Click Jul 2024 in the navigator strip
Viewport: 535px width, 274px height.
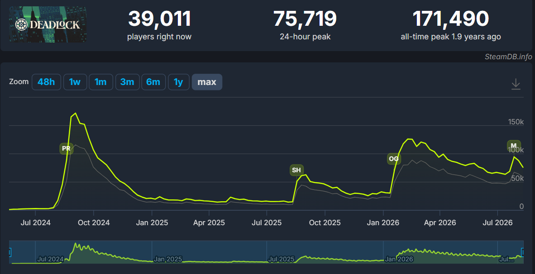tap(51, 259)
